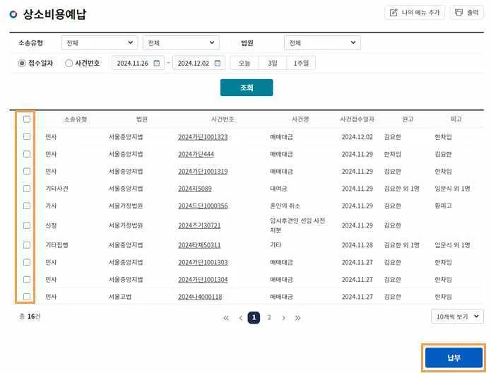Viewport: 491px width, 373px height.
Task: Open the first 소송유형 전체 dropdown
Action: pos(100,43)
